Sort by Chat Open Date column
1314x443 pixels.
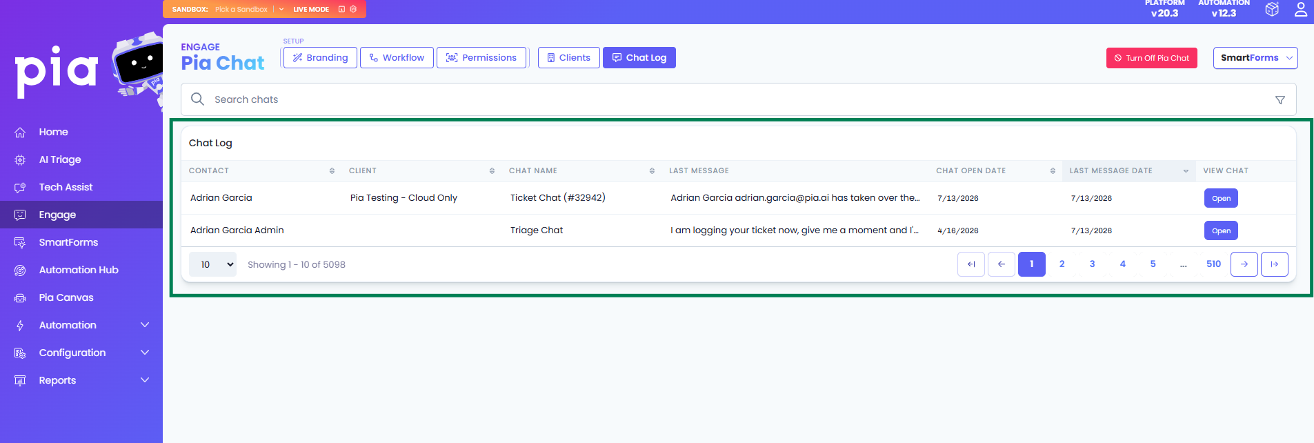tap(1053, 171)
